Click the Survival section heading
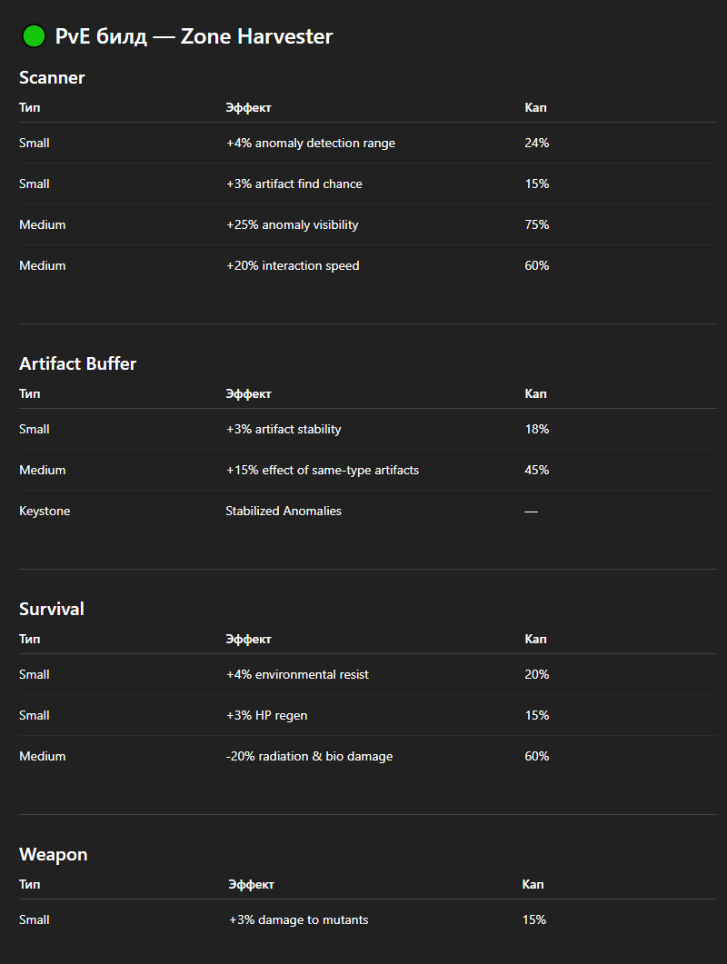Viewport: 727px width, 964px height. pos(51,609)
